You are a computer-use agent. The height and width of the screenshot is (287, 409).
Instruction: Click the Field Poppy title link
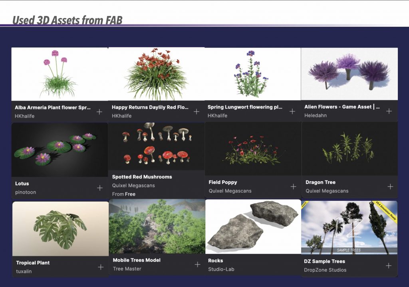[223, 182]
